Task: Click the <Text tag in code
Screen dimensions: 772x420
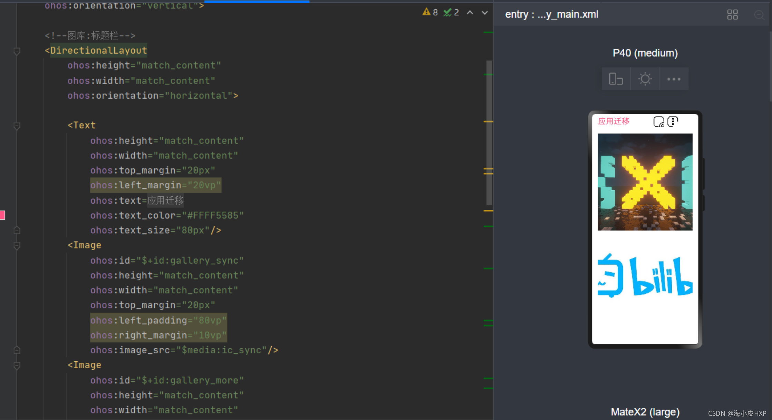Action: click(x=81, y=125)
